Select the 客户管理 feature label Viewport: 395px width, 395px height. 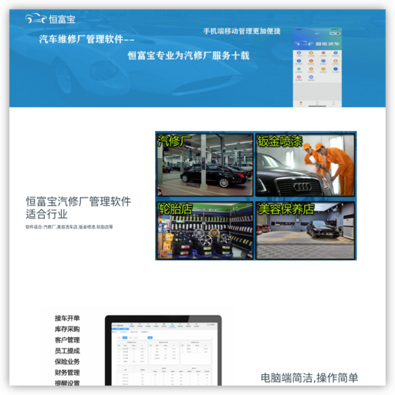click(67, 340)
